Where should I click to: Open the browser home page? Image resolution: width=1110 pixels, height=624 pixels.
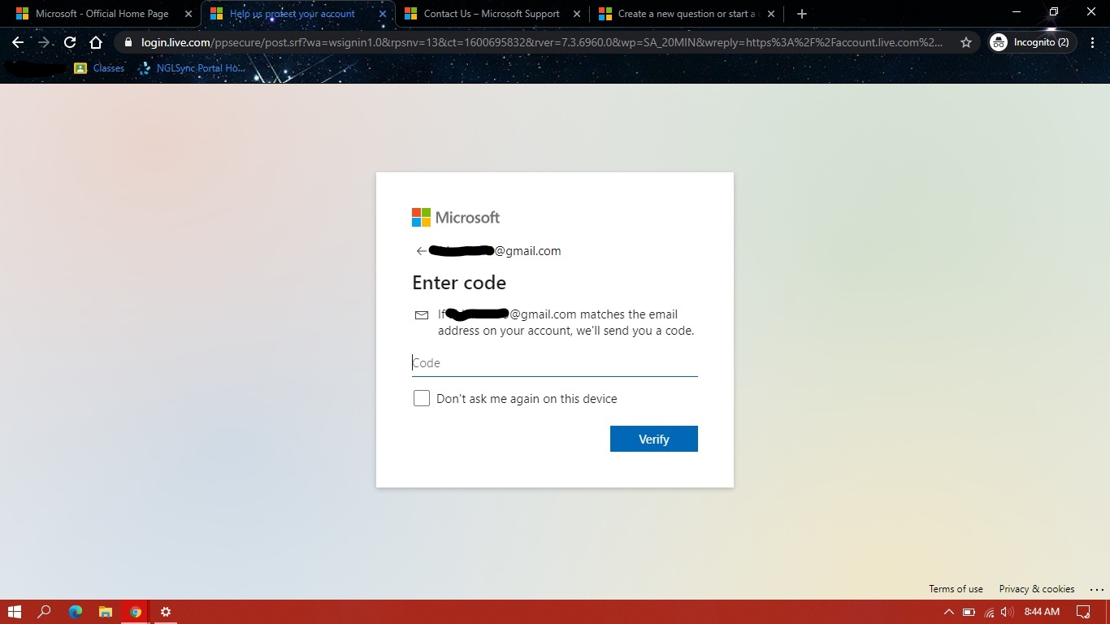pyautogui.click(x=96, y=42)
